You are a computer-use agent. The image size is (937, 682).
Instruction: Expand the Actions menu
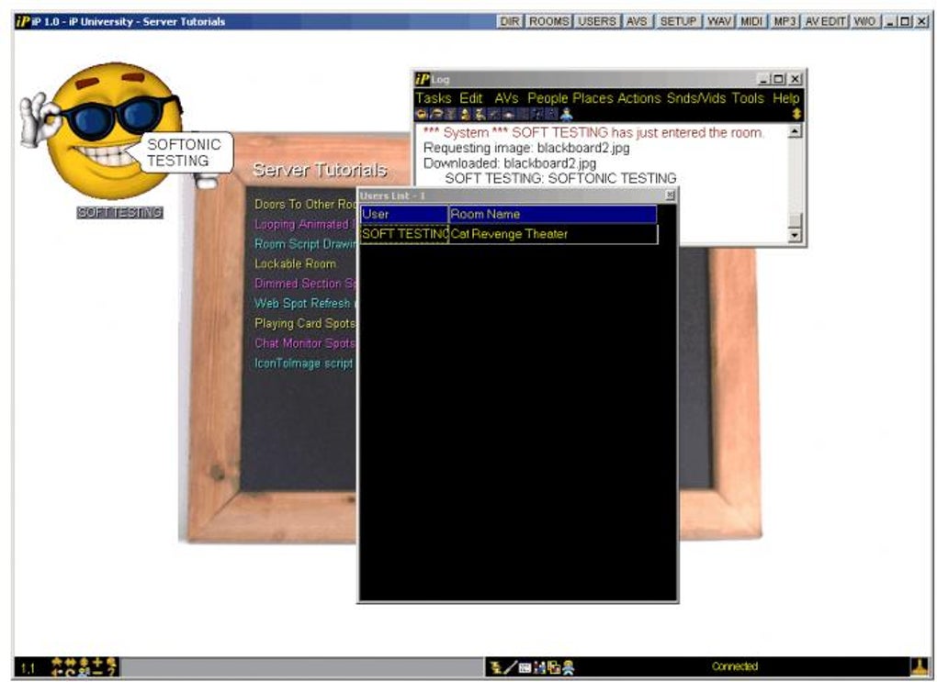639,98
